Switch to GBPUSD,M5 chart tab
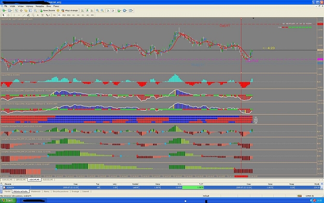Screen dimensions: 324x203 pos(21,180)
